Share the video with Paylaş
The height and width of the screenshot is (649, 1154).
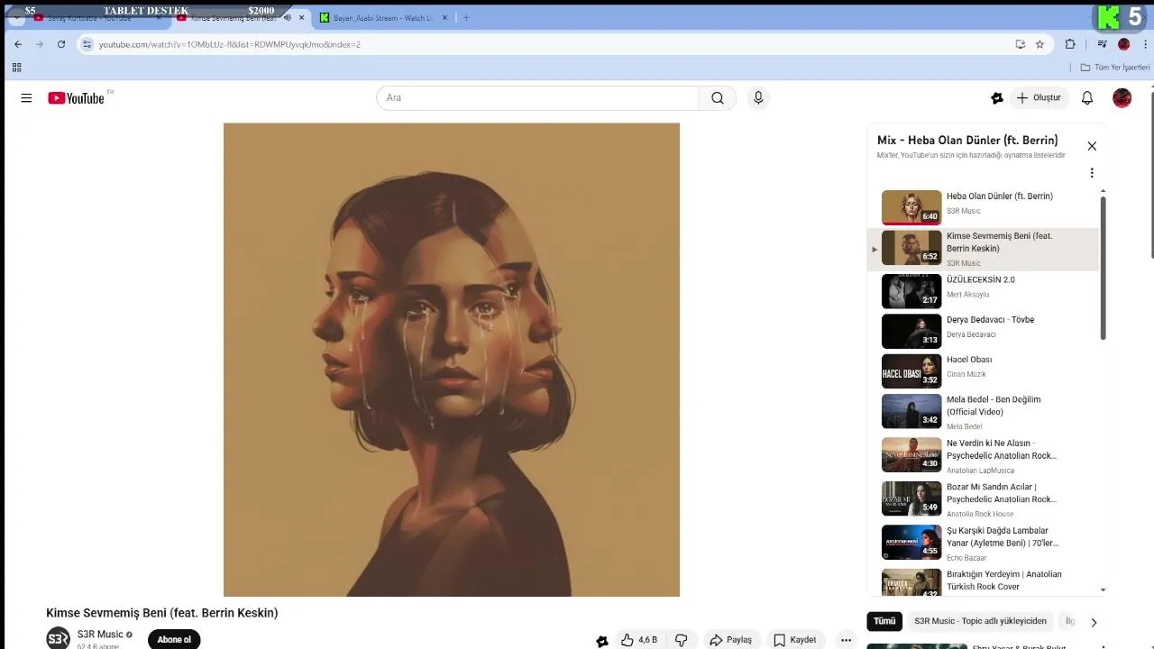click(x=731, y=640)
